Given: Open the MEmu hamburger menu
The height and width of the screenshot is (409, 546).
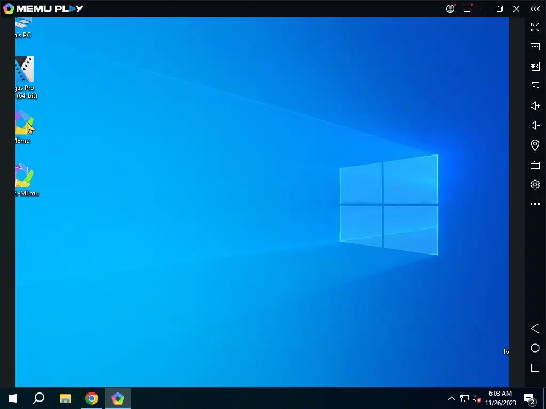Looking at the screenshot, I should [x=467, y=9].
